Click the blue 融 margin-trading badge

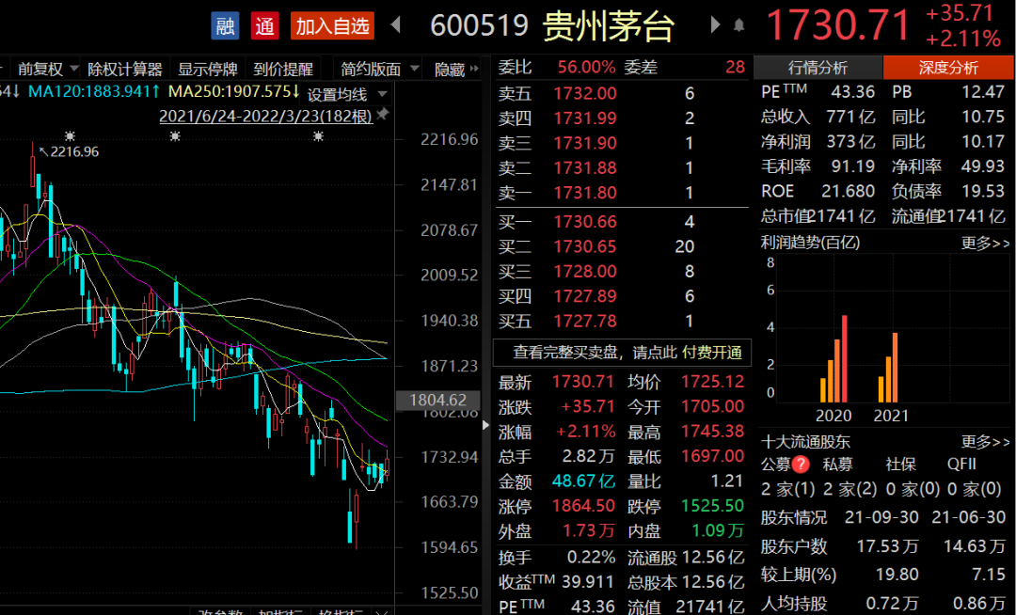pos(226,26)
